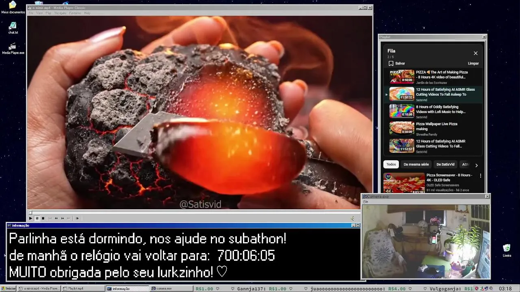Close the Fila queue panel with X

475,53
